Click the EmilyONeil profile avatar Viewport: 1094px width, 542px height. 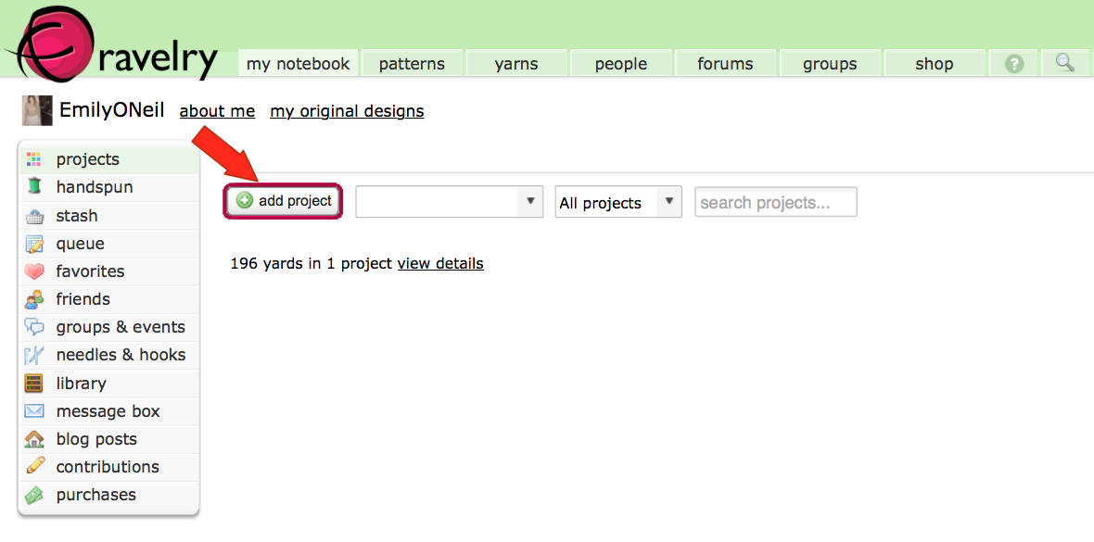37,110
